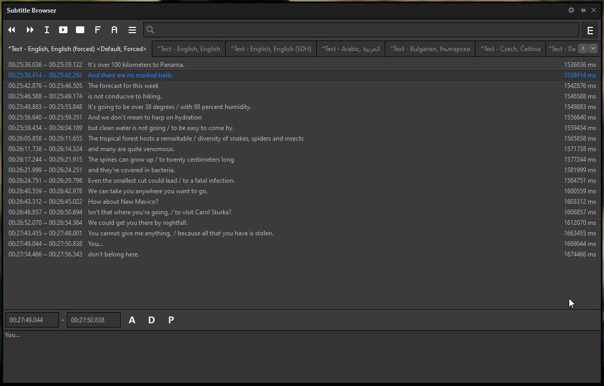Open the hamburger lines menu icon
The width and height of the screenshot is (604, 386).
pyautogui.click(x=132, y=29)
